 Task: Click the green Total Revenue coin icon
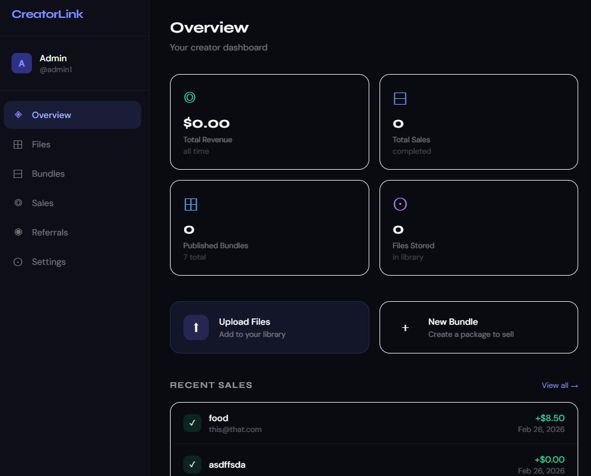click(190, 98)
